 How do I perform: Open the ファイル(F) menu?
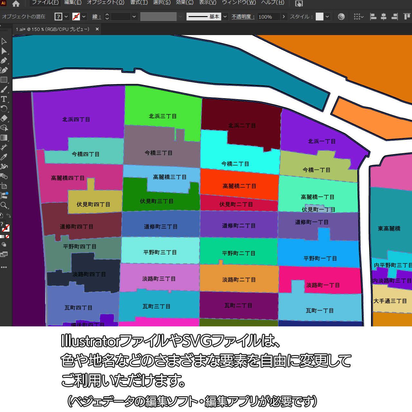pos(45,3)
